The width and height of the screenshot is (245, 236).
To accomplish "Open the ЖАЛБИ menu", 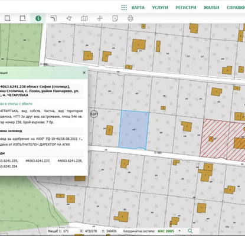I will coord(211,8).
